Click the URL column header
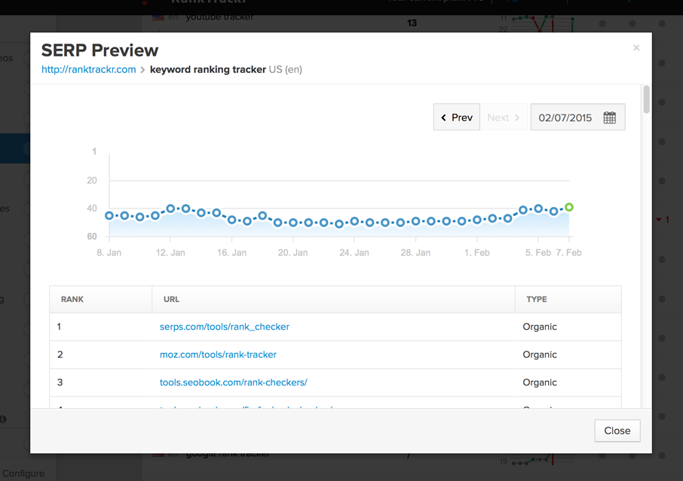Image resolution: width=683 pixels, height=481 pixels. pos(333,299)
